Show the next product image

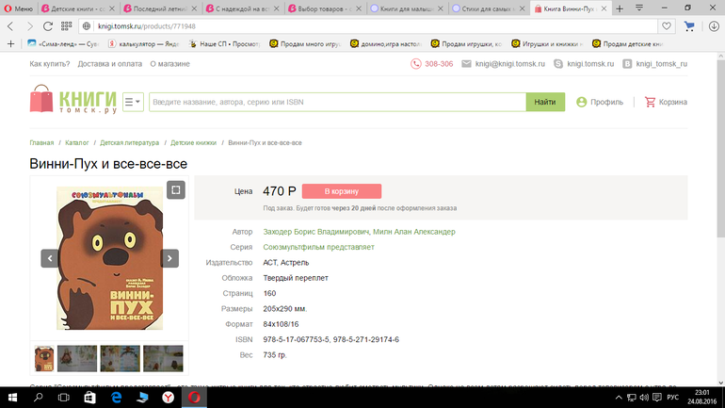click(x=169, y=258)
